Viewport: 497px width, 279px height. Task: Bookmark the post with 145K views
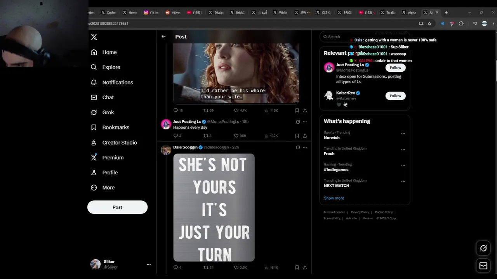coord(297,110)
